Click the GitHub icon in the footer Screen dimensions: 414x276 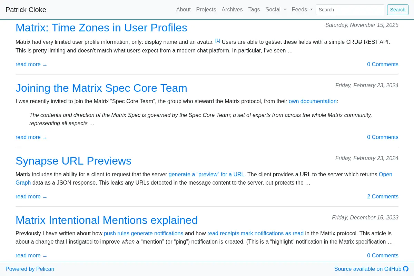[406, 269]
